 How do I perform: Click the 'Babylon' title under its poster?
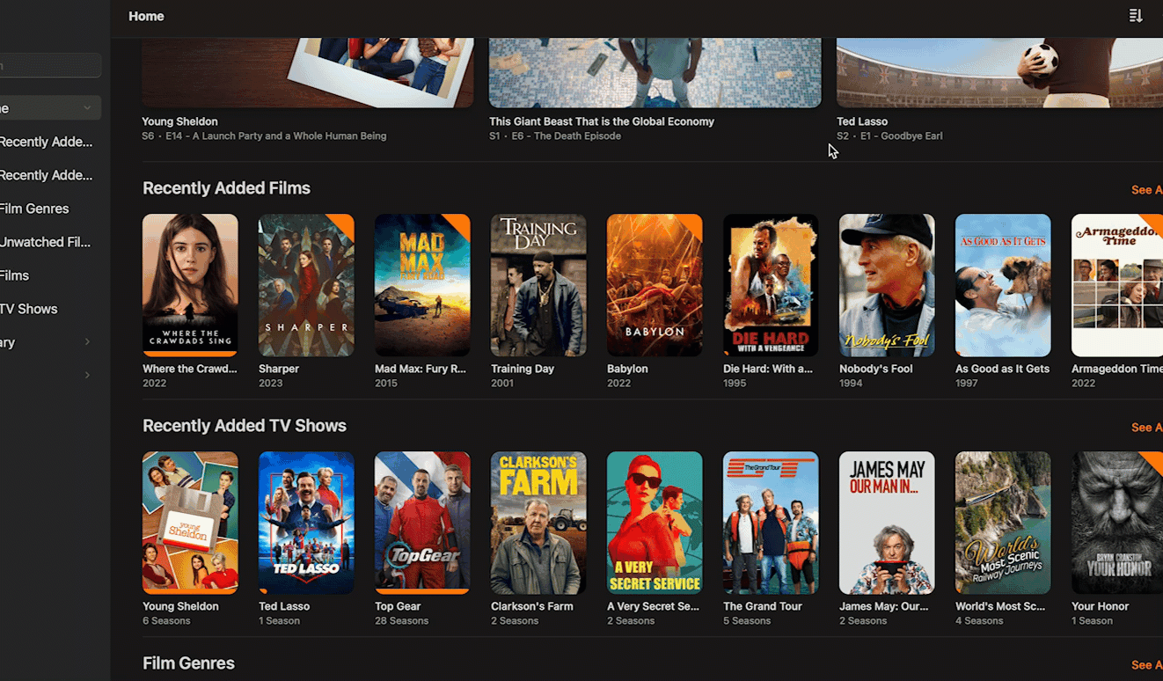628,369
